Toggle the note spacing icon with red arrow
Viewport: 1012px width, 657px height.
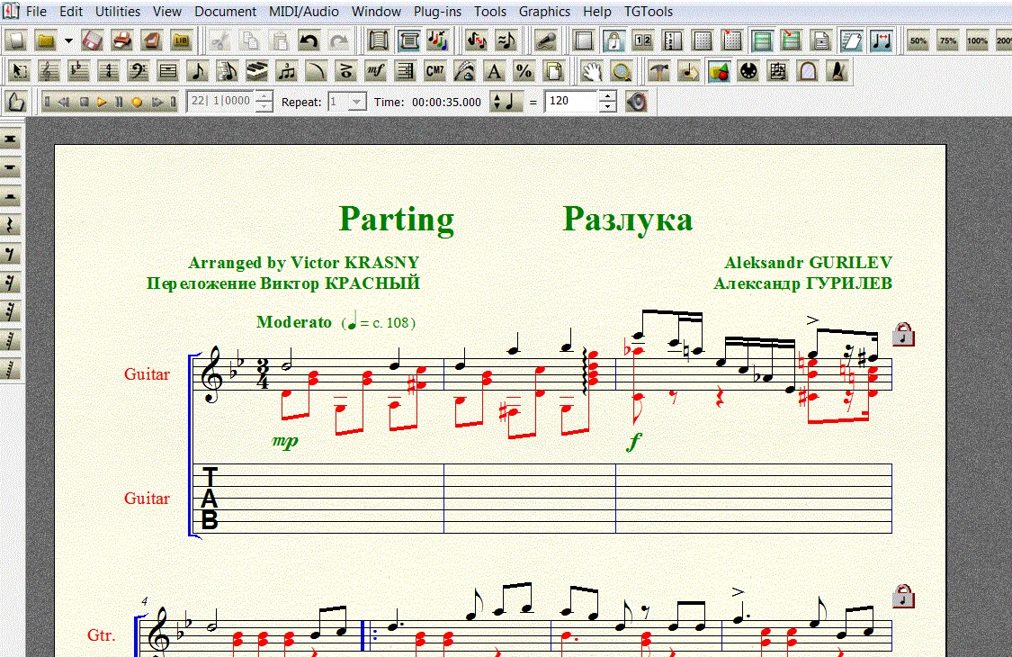click(881, 41)
